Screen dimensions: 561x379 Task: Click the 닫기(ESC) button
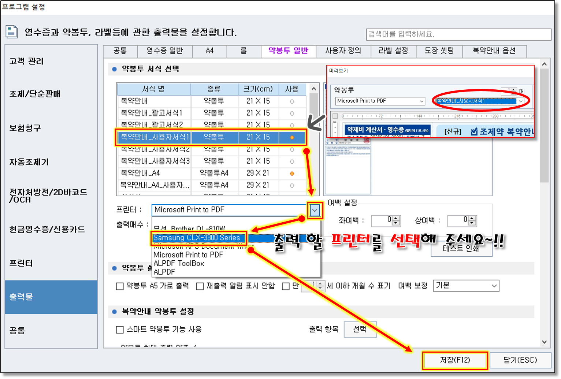520,360
